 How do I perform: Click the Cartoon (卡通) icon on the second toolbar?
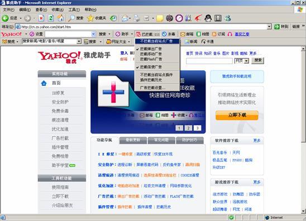[x=208, y=41]
